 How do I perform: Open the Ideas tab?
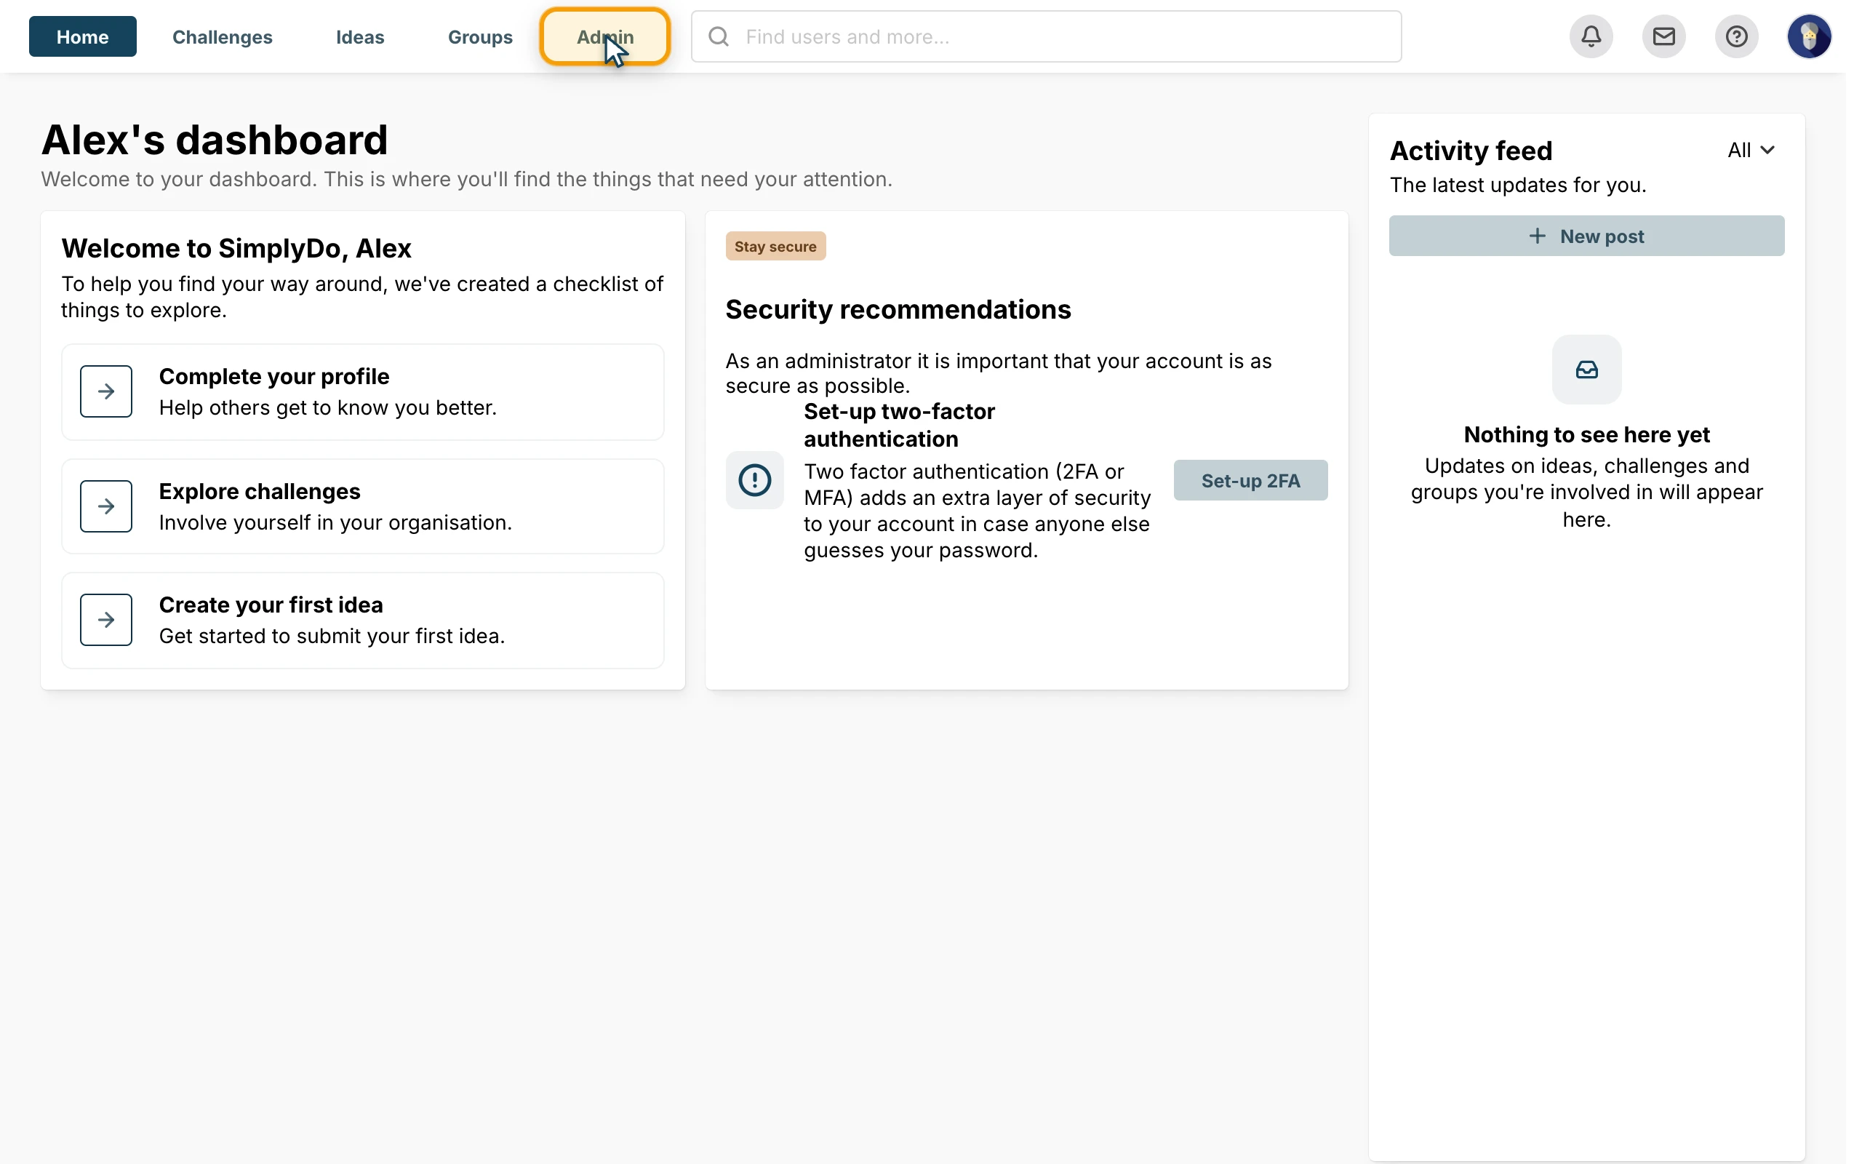click(360, 36)
